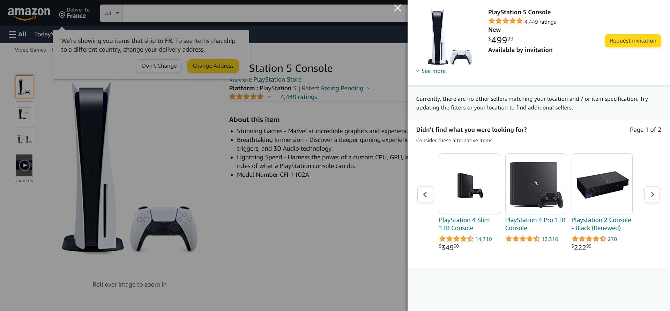This screenshot has height=311, width=670.
Task: Click the Don't Change button
Action: pos(159,66)
